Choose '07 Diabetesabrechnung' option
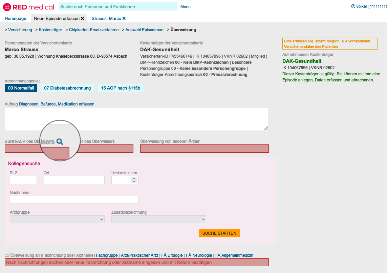The height and width of the screenshot is (273, 387). click(67, 88)
